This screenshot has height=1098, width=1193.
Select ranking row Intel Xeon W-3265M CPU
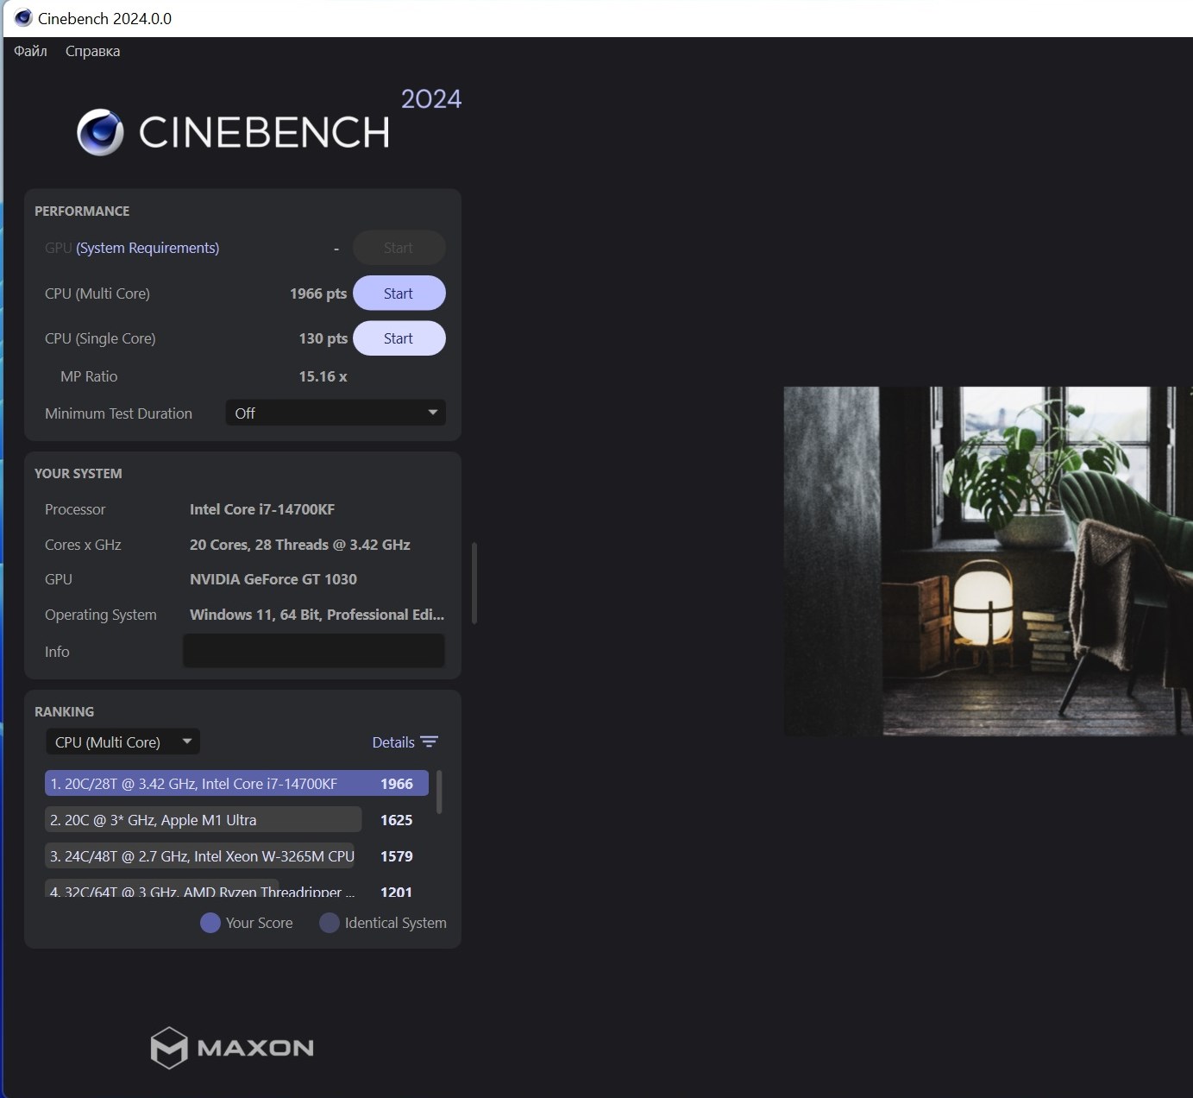(x=199, y=856)
